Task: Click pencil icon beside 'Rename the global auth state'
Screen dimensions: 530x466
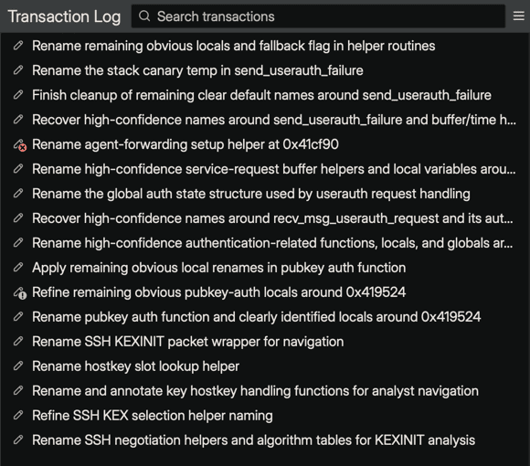Action: 18,194
